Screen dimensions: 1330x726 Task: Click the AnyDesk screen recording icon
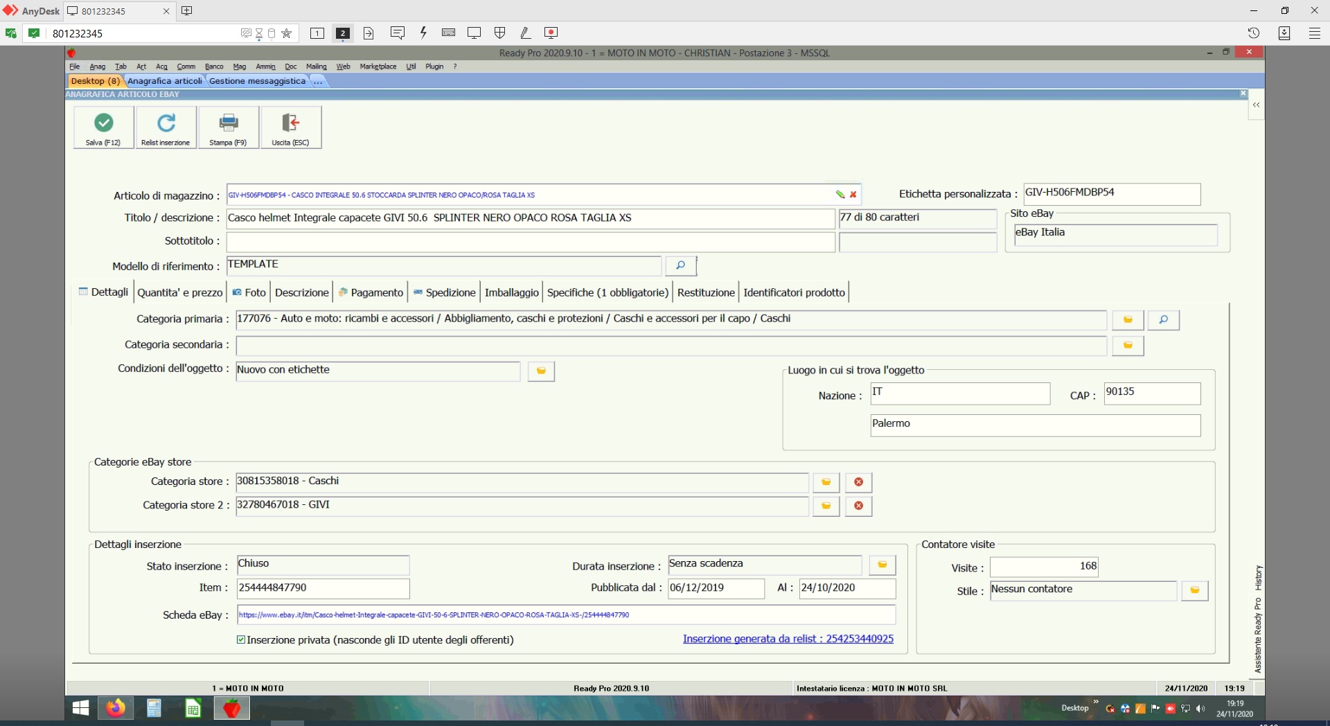coord(551,33)
